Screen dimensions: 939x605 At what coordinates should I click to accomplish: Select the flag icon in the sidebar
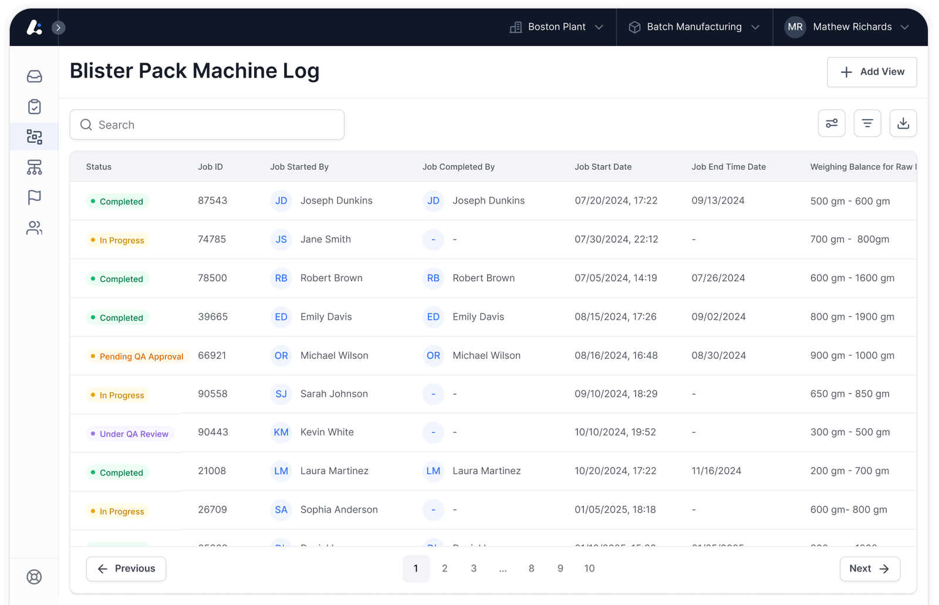(34, 197)
